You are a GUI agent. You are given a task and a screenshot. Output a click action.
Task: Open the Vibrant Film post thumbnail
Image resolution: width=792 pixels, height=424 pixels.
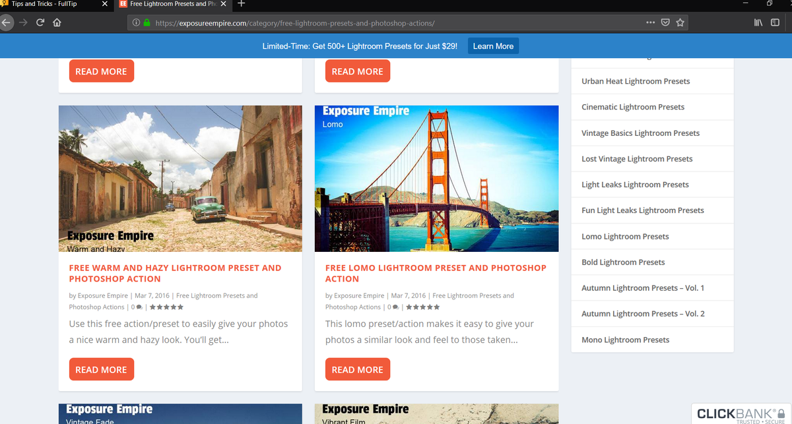coord(436,414)
